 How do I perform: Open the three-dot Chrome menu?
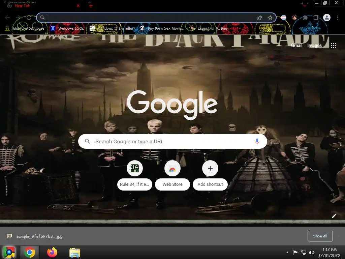click(x=338, y=18)
